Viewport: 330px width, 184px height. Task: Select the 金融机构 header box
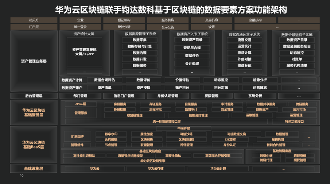[255, 20]
